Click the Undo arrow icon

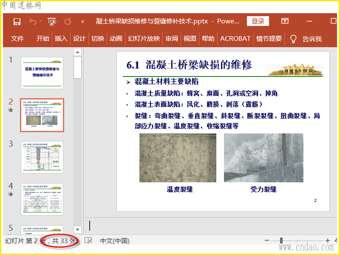(x=33, y=21)
